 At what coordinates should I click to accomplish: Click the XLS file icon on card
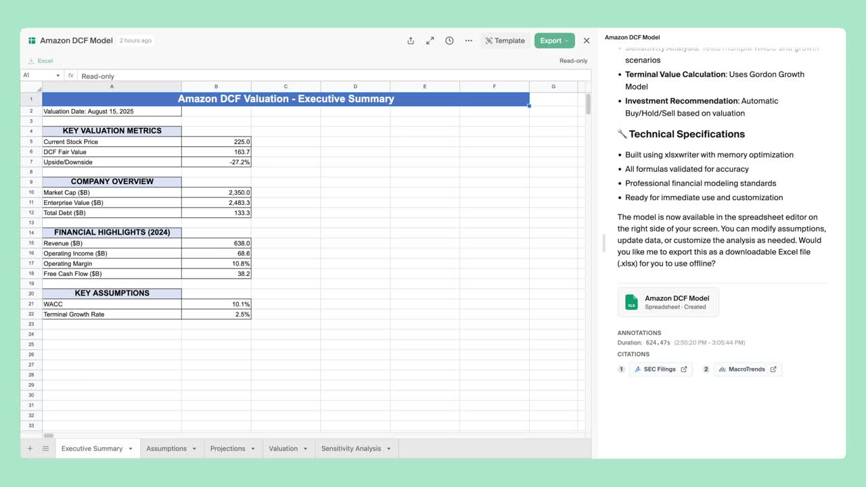(631, 302)
